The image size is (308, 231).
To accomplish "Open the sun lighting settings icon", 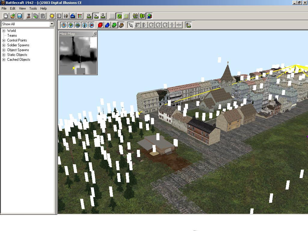I will click(x=52, y=16).
